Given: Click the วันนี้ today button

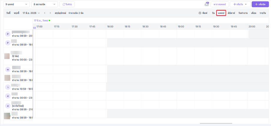Looking at the screenshot, I should 8,13.
